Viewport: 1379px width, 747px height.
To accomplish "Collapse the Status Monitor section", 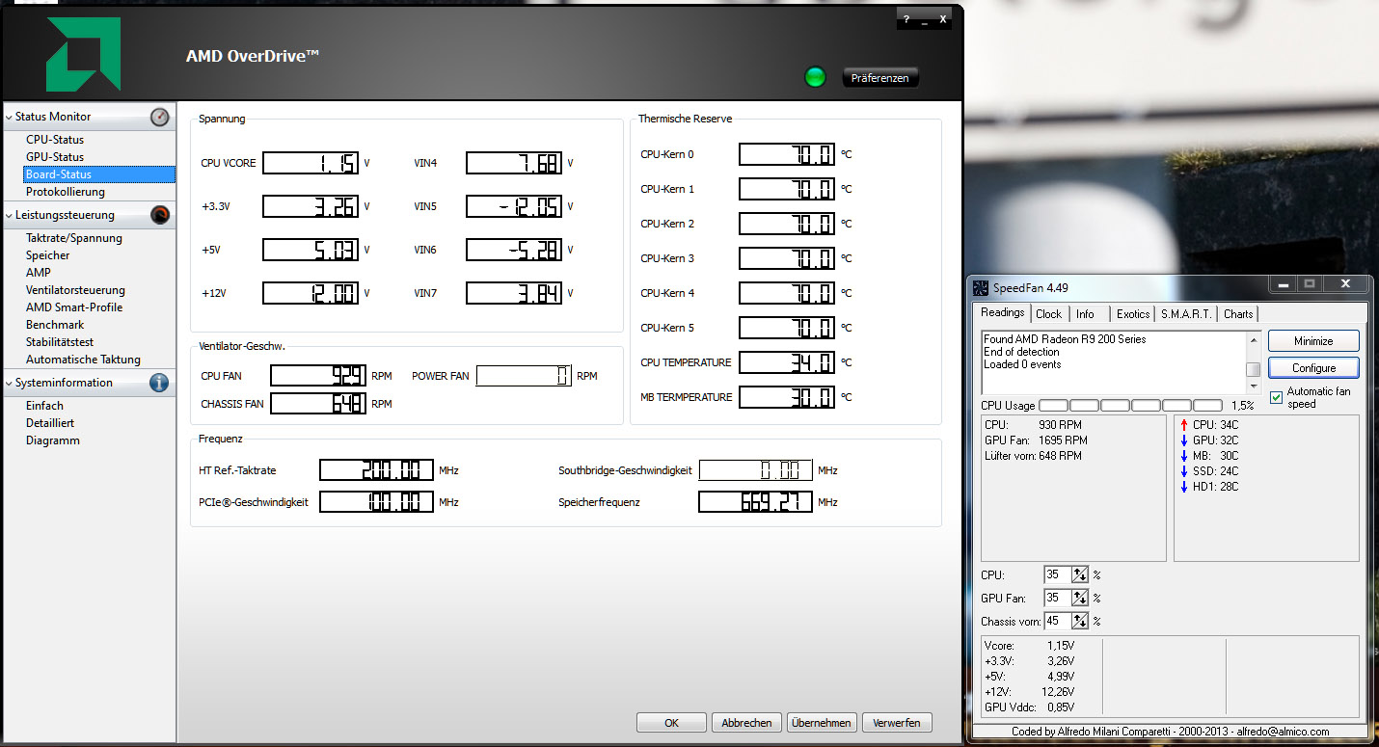I will click(9, 117).
